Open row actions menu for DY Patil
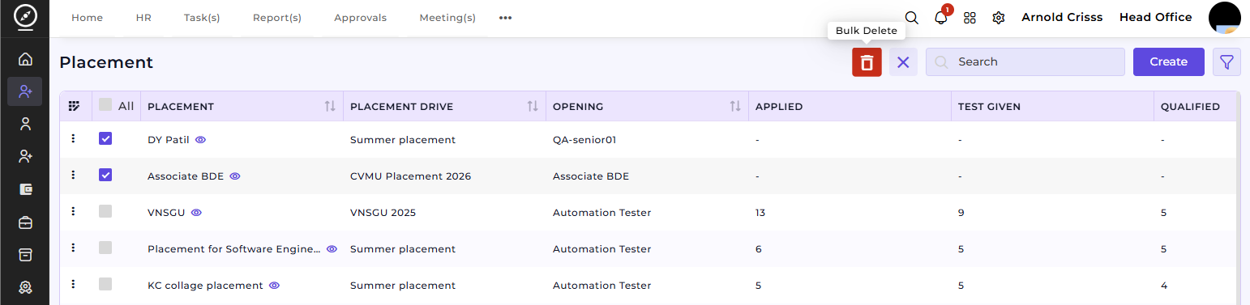The image size is (1250, 305). [x=74, y=138]
